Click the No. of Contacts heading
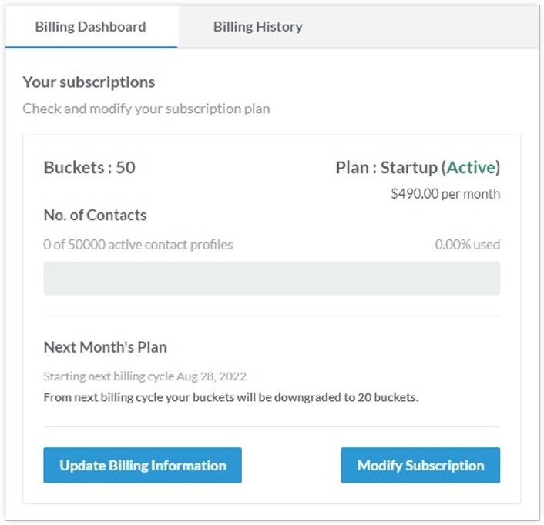This screenshot has width=544, height=525. coord(95,216)
